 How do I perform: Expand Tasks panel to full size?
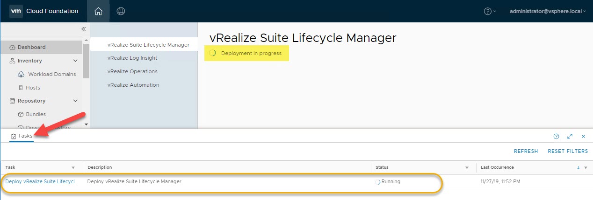pos(570,136)
